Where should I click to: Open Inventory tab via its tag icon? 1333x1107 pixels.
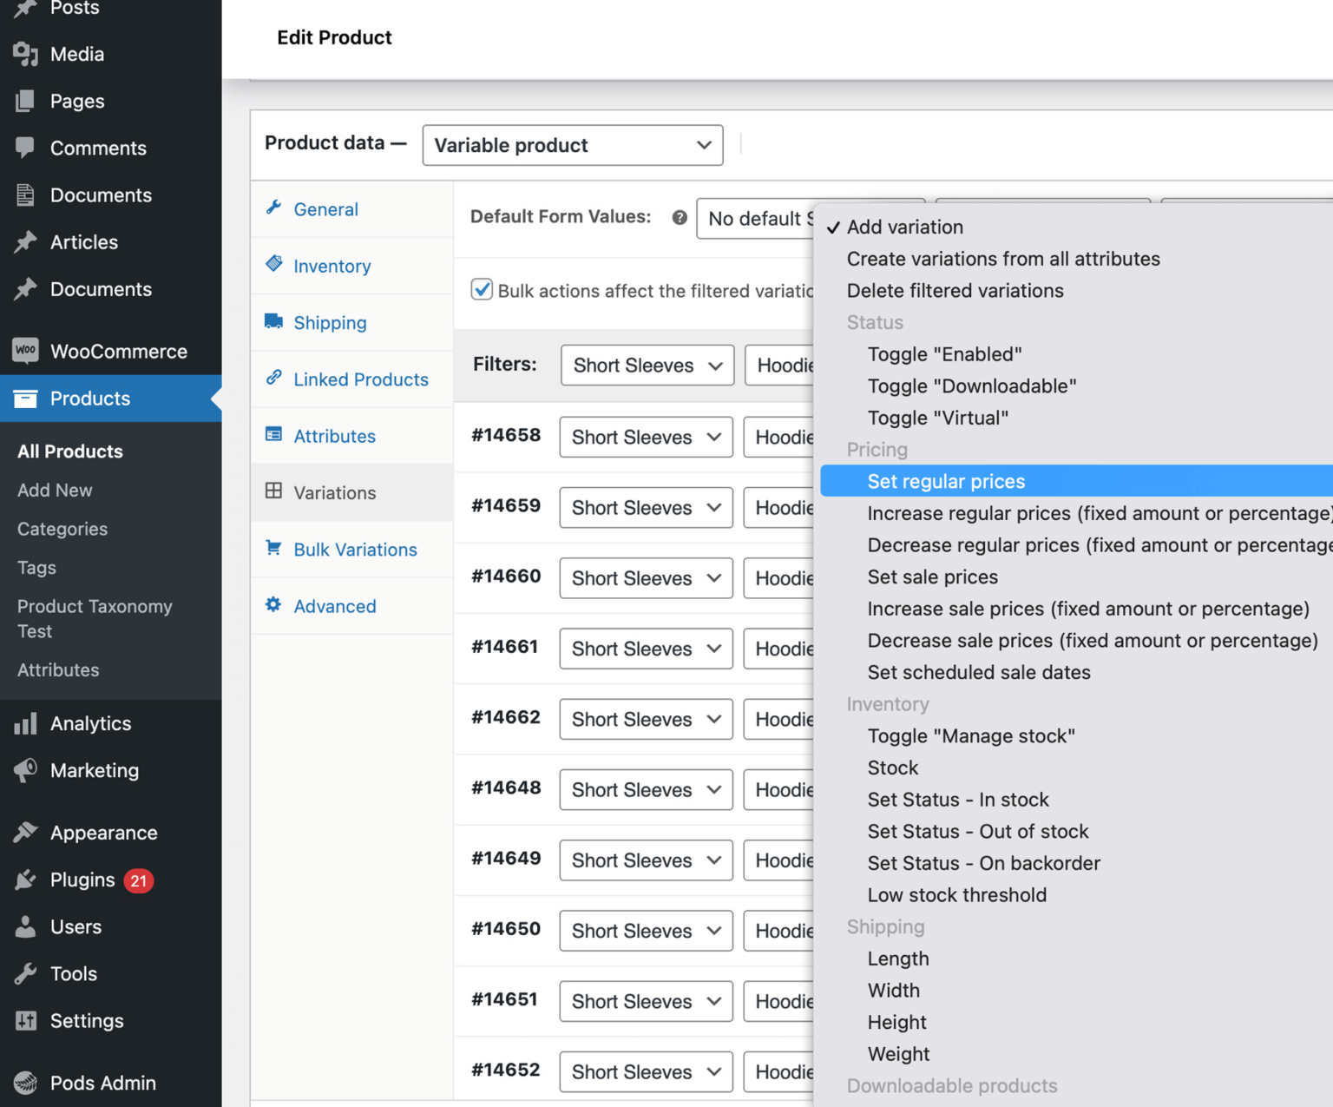coord(273,266)
